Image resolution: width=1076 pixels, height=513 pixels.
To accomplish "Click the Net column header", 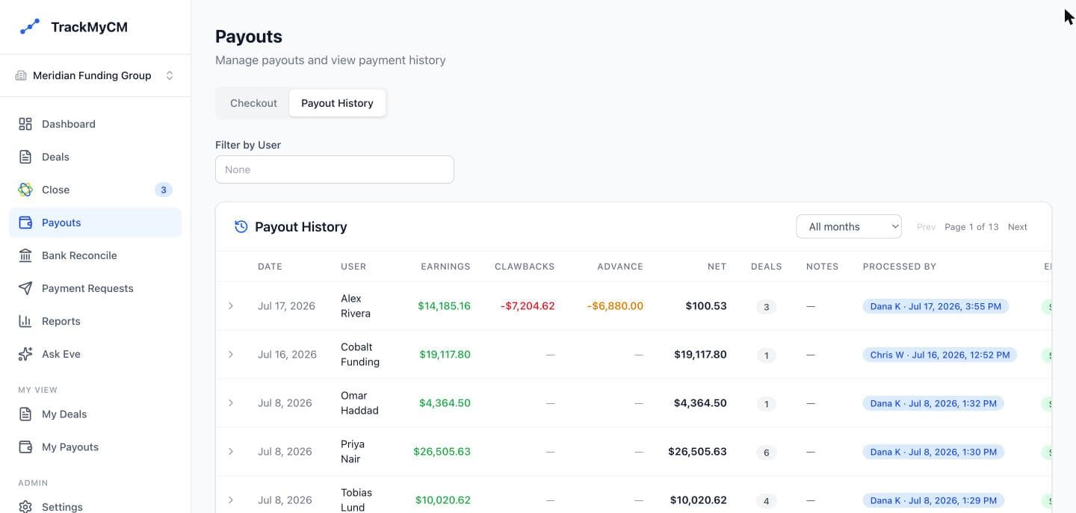I will (x=717, y=267).
